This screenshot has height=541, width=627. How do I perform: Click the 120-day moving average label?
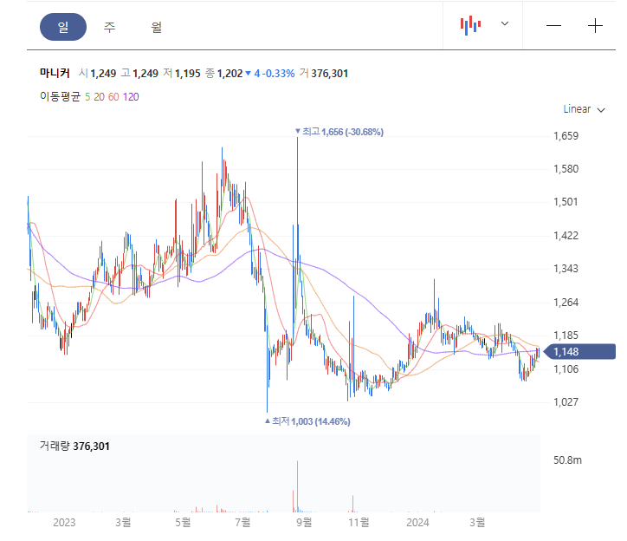click(x=131, y=97)
